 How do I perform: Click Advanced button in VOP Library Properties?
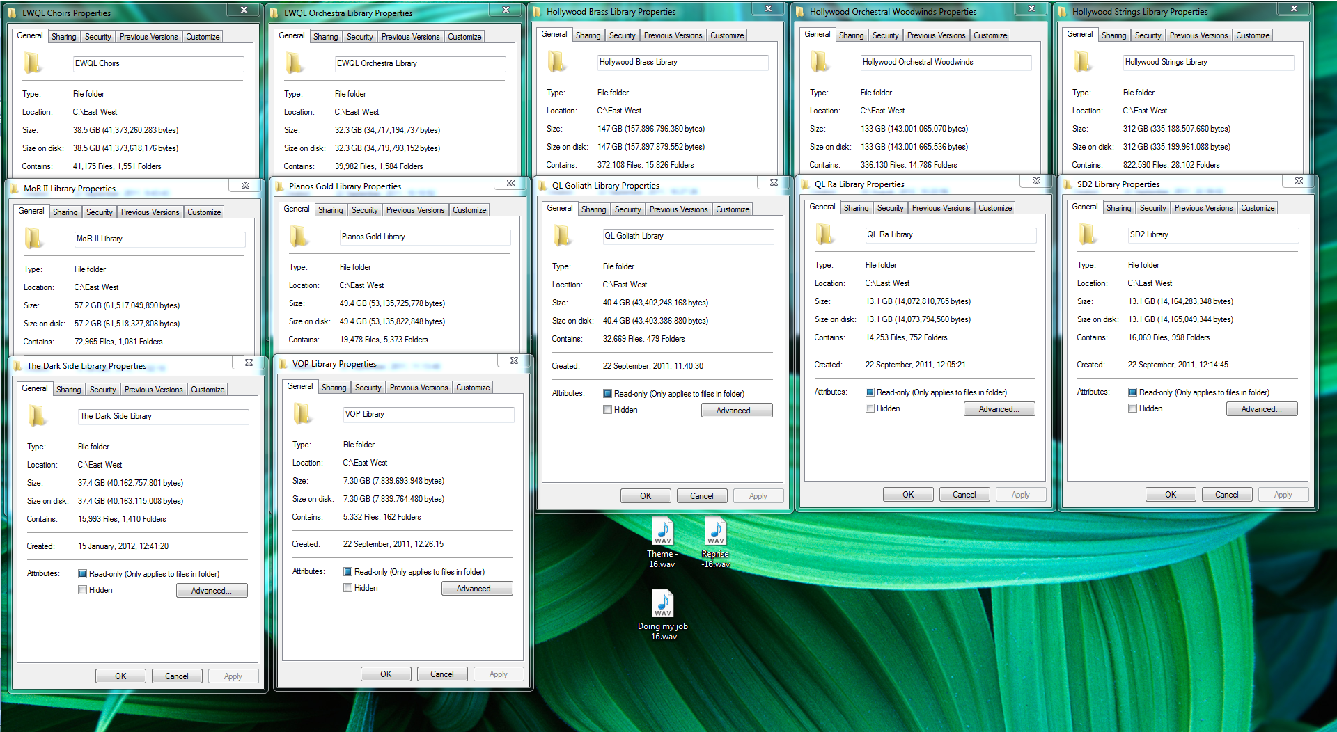pos(477,589)
